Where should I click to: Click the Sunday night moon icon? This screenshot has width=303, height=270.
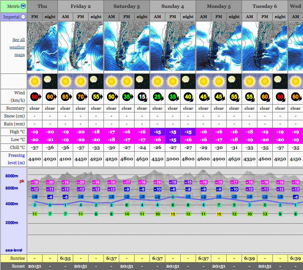pyautogui.click(x=188, y=81)
